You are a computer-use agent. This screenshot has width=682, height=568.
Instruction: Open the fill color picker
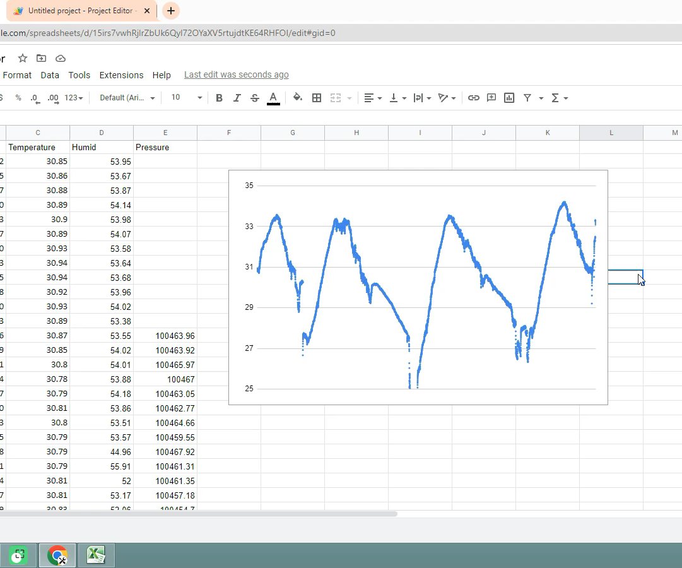coord(298,98)
